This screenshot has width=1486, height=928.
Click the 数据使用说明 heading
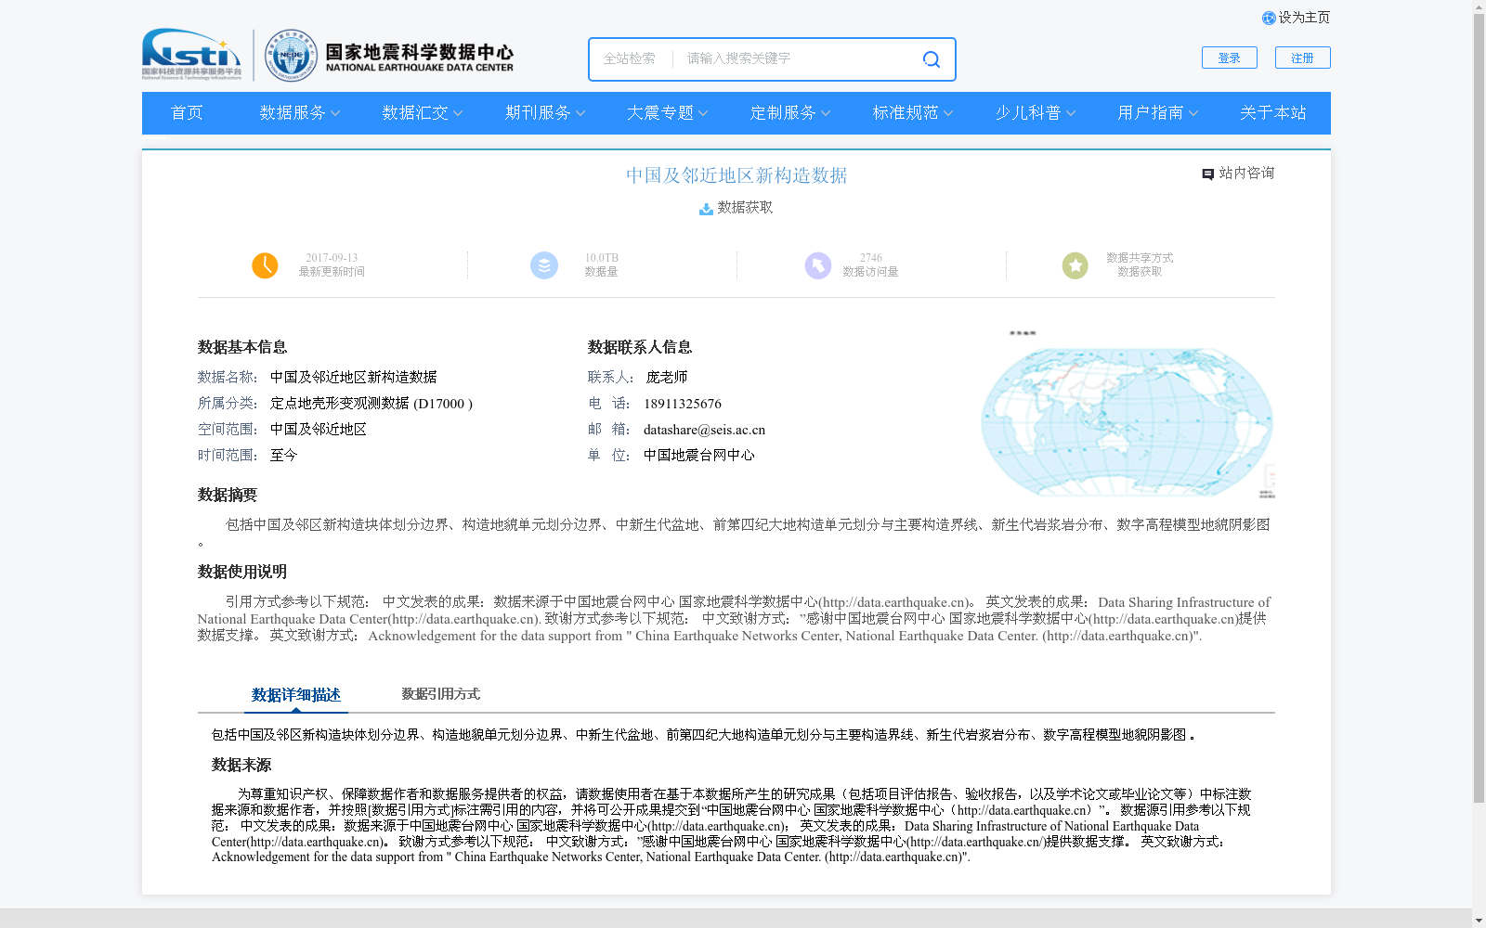coord(242,573)
